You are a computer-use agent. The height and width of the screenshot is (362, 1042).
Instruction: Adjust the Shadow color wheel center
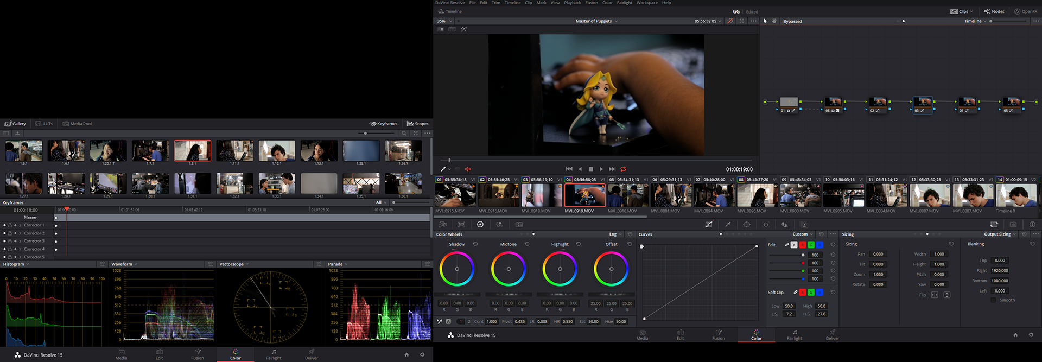pyautogui.click(x=457, y=269)
